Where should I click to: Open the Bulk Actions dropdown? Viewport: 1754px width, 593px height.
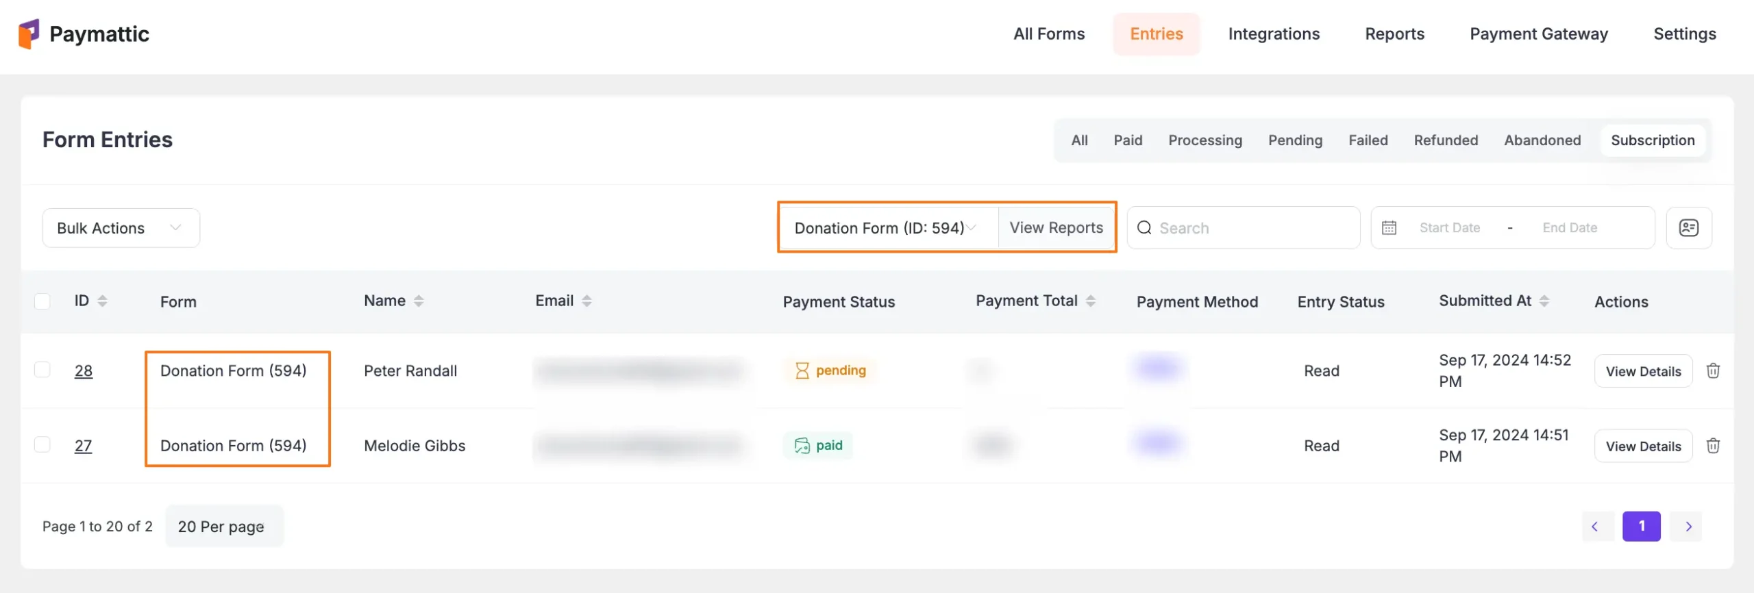coord(121,228)
